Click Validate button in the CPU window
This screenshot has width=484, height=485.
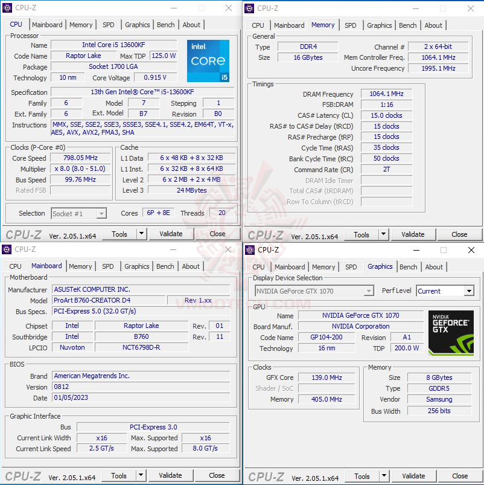pyautogui.click(x=171, y=234)
